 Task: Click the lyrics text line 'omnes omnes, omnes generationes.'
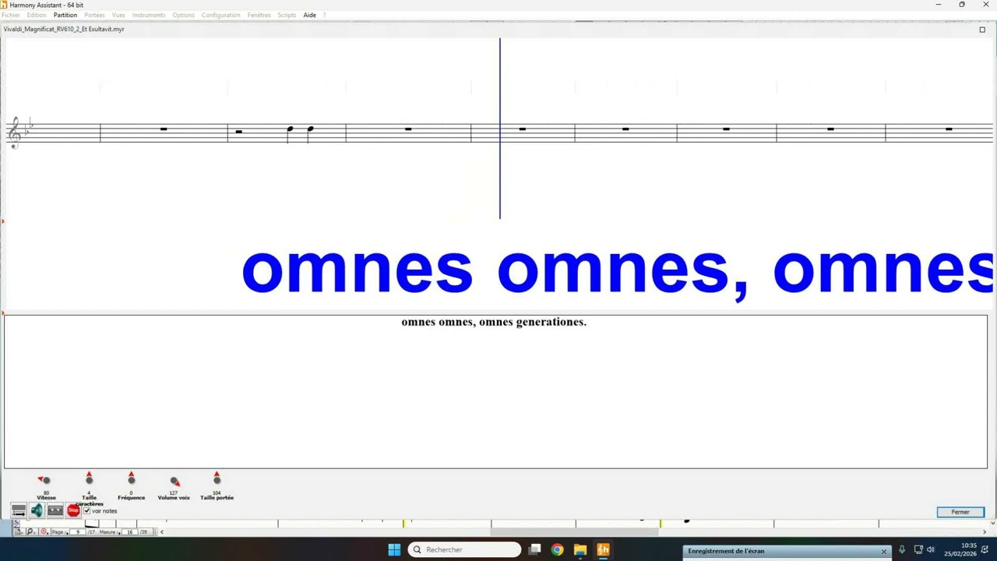(x=494, y=322)
